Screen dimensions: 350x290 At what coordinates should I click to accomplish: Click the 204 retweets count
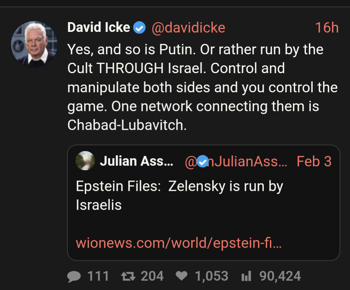tap(152, 277)
